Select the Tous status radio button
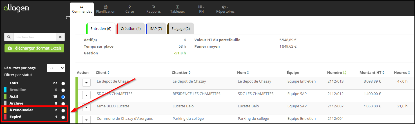Image resolution: width=415 pixels, height=124 pixels. pyautogui.click(x=63, y=83)
